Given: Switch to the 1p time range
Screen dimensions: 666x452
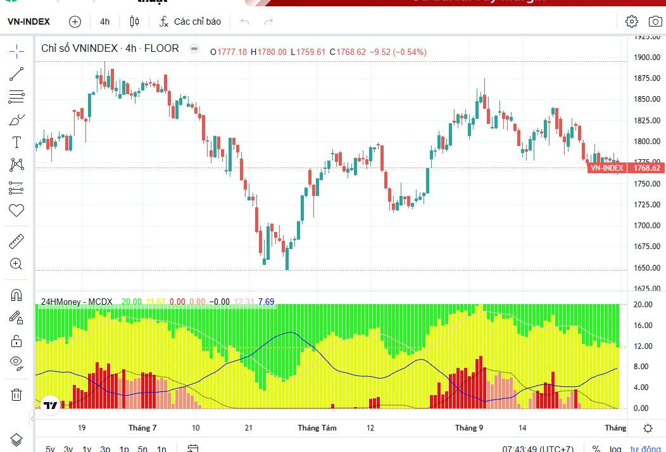Looking at the screenshot, I should (124, 449).
